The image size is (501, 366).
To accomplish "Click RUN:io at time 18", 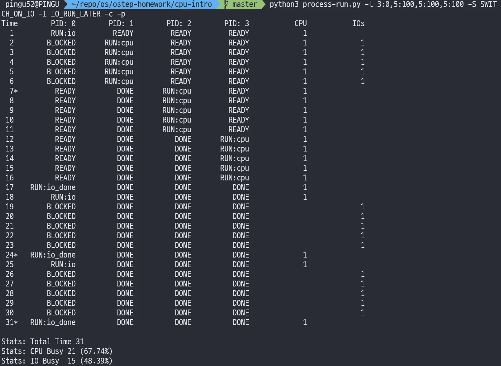I will (63, 197).
